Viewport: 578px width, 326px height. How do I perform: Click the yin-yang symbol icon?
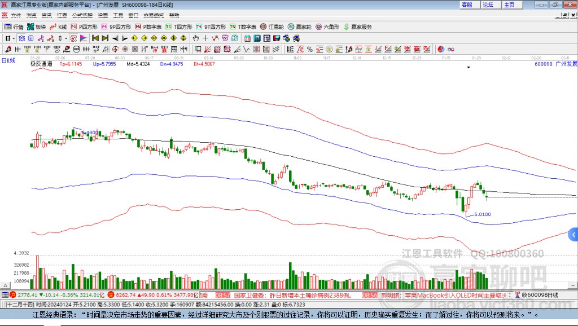[441, 50]
